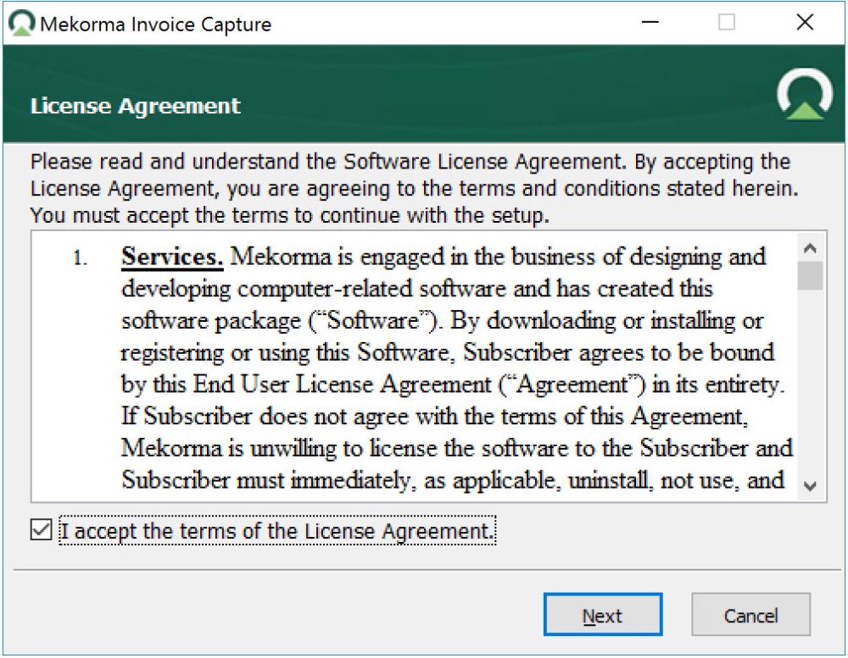Viewport: 848px width, 658px height.
Task: Click the license scrollbar thumb
Action: [811, 276]
